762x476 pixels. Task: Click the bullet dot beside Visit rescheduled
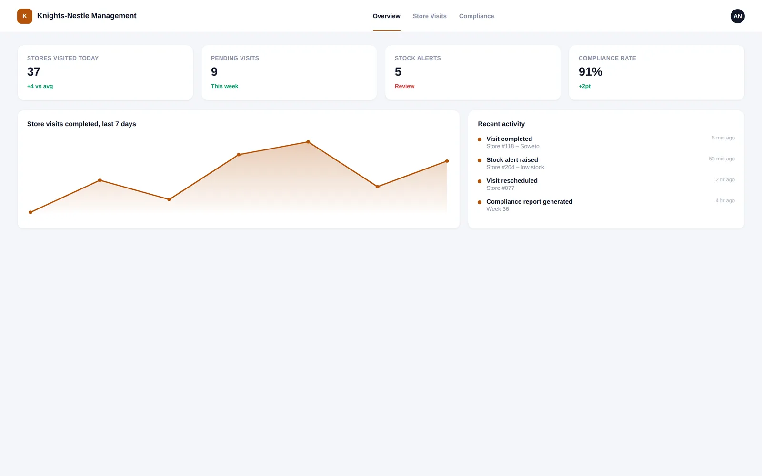(480, 181)
